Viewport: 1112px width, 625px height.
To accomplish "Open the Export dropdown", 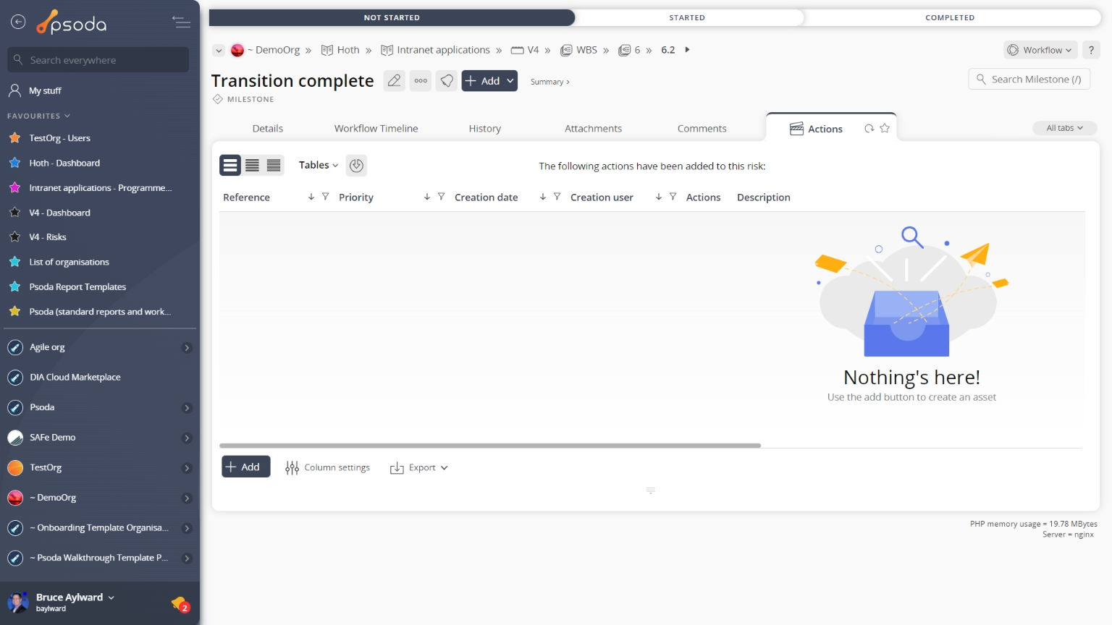I will tap(419, 468).
